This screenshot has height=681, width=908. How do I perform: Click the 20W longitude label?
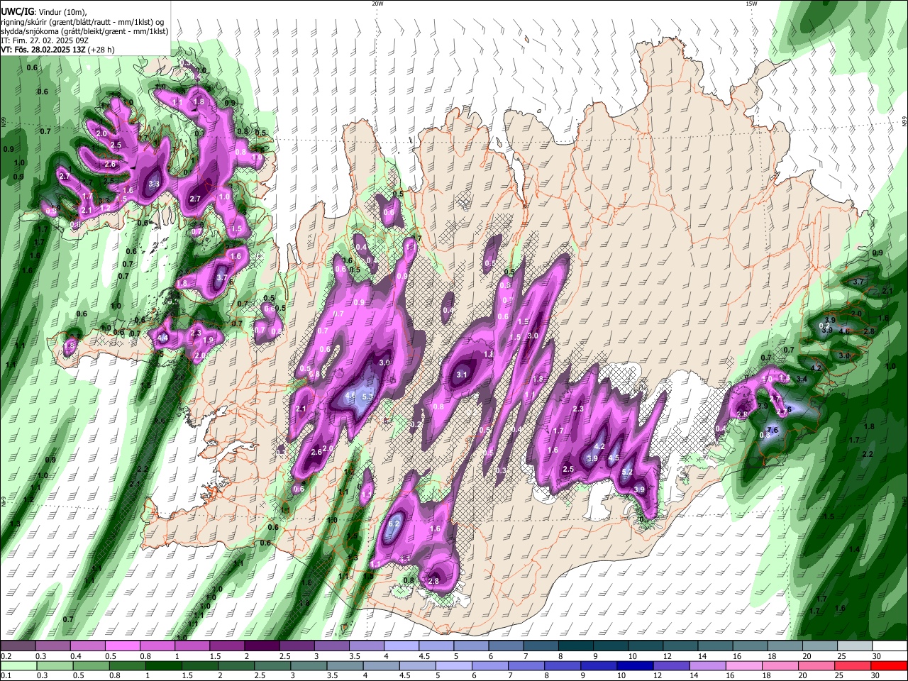377,4
